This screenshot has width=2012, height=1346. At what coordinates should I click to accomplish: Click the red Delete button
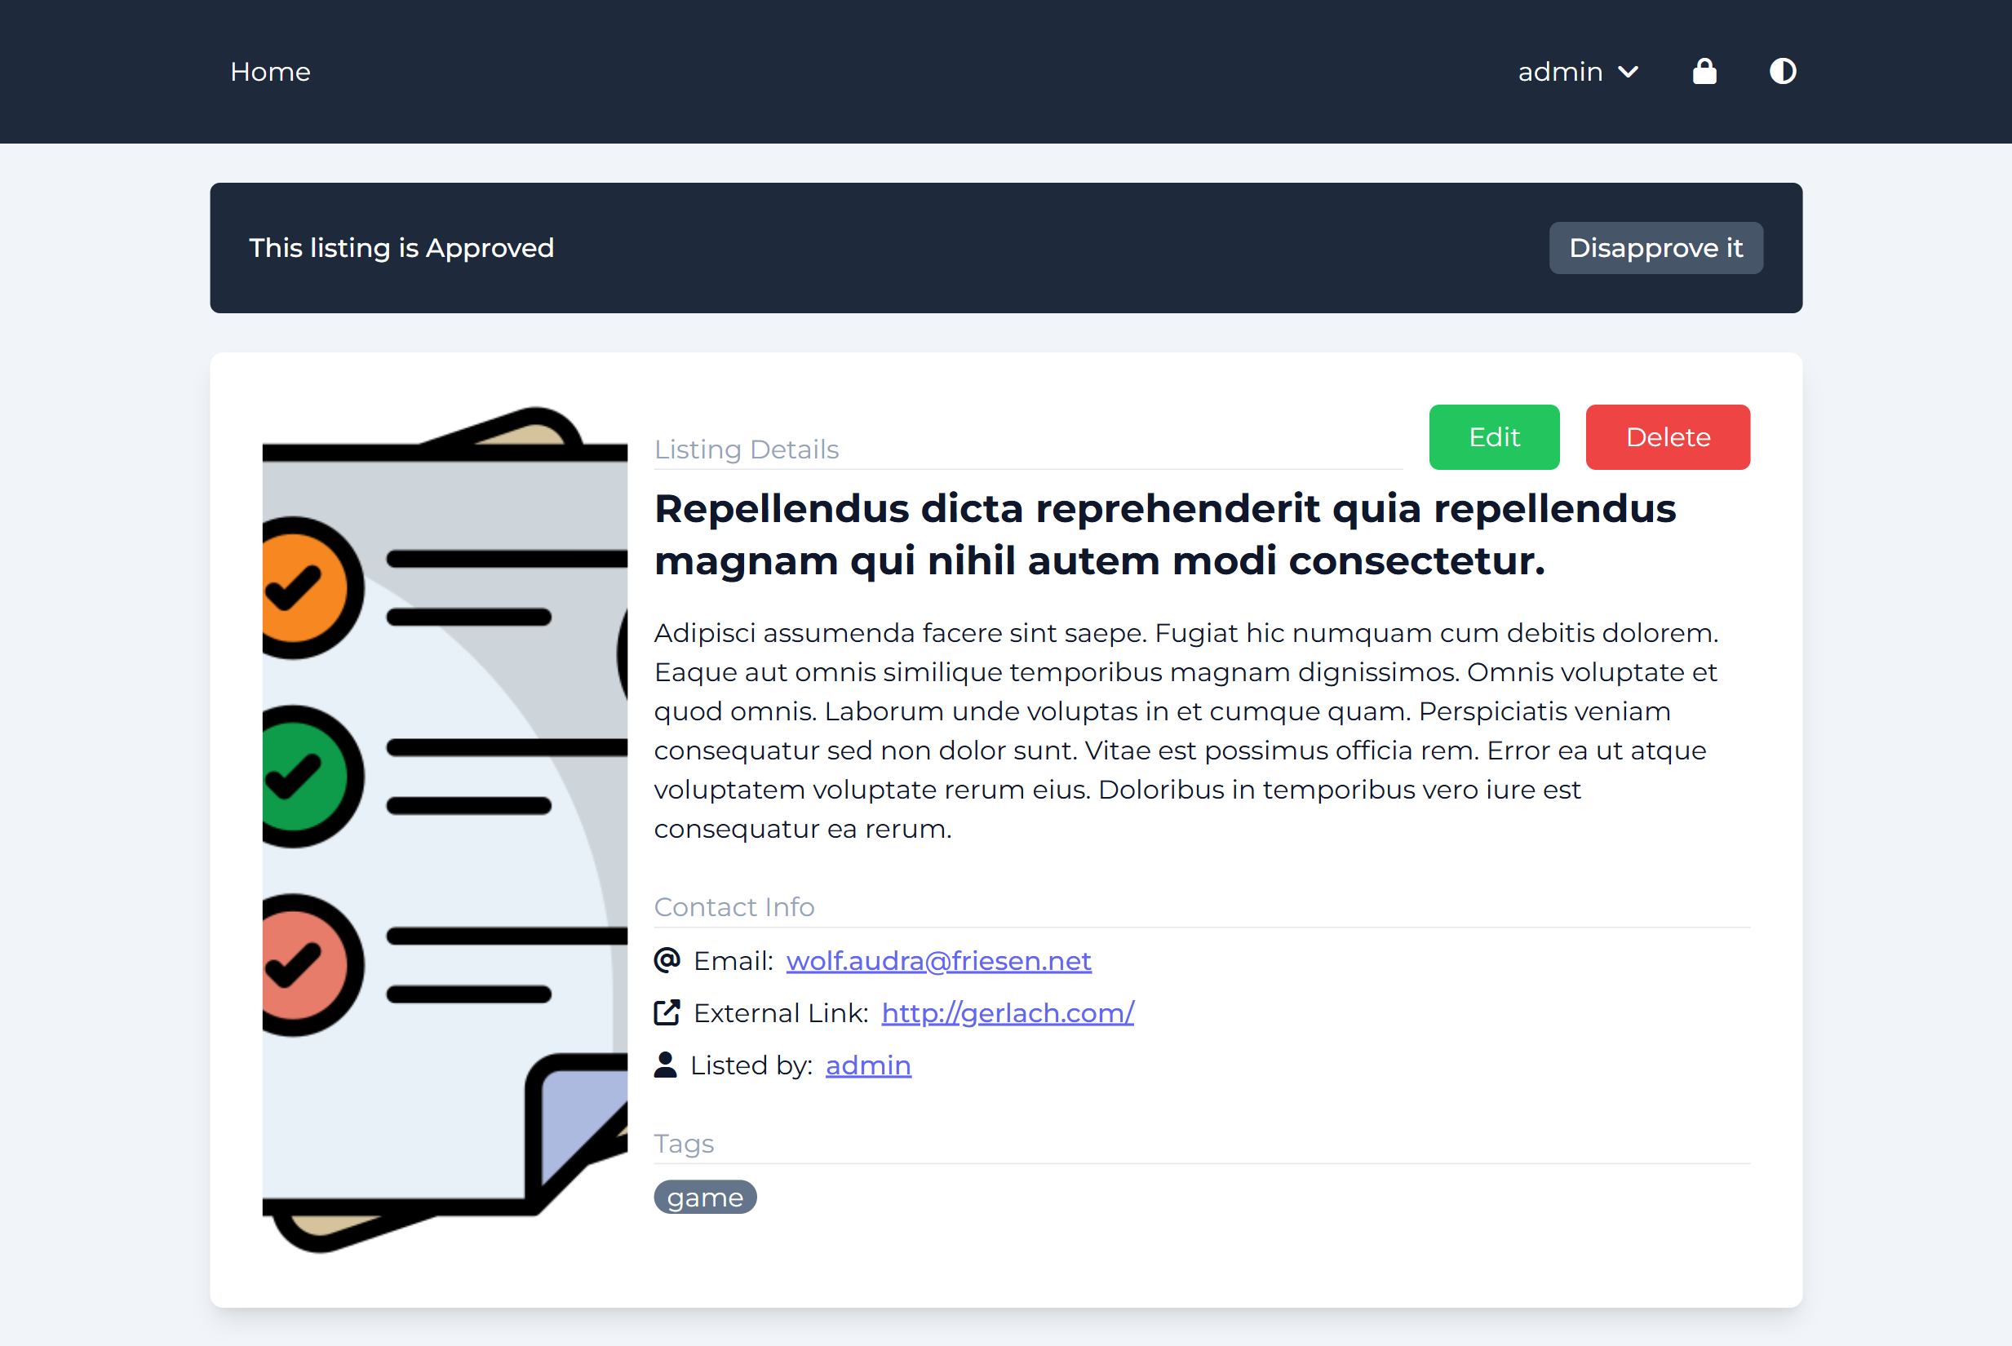[1667, 437]
